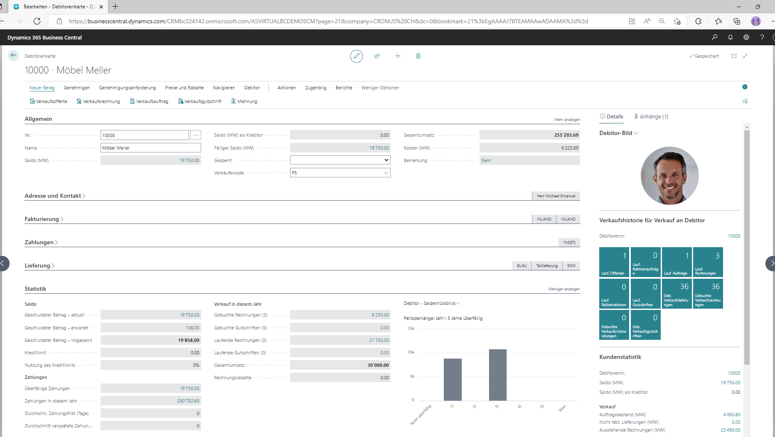This screenshot has width=775, height=437.
Task: Create a new Verkaufsauftrag
Action: pyautogui.click(x=149, y=101)
